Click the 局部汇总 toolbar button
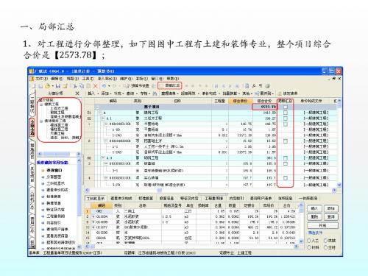368x276 pixels. [169, 85]
